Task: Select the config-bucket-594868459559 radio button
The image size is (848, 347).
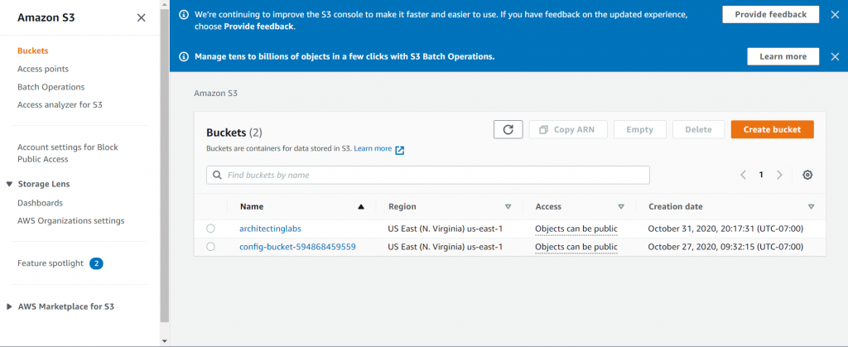Action: tap(211, 247)
